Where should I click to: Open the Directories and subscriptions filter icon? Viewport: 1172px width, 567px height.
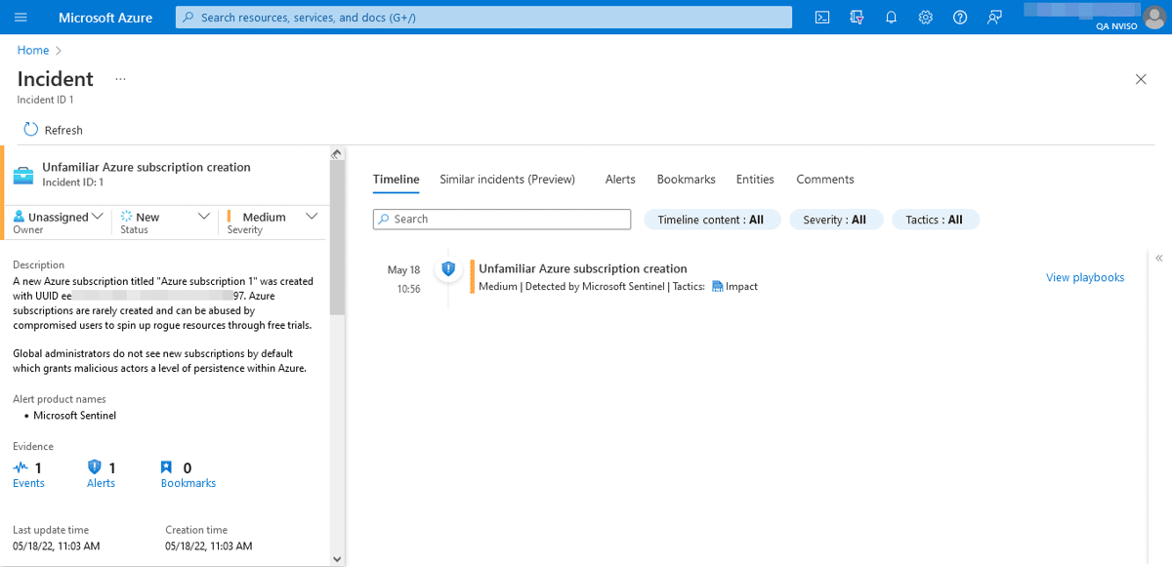857,18
